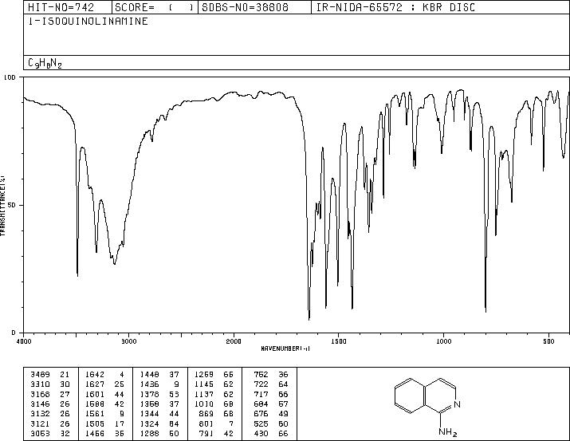Select peak table entry 3121 26
This screenshot has width=570, height=441.
(50, 423)
